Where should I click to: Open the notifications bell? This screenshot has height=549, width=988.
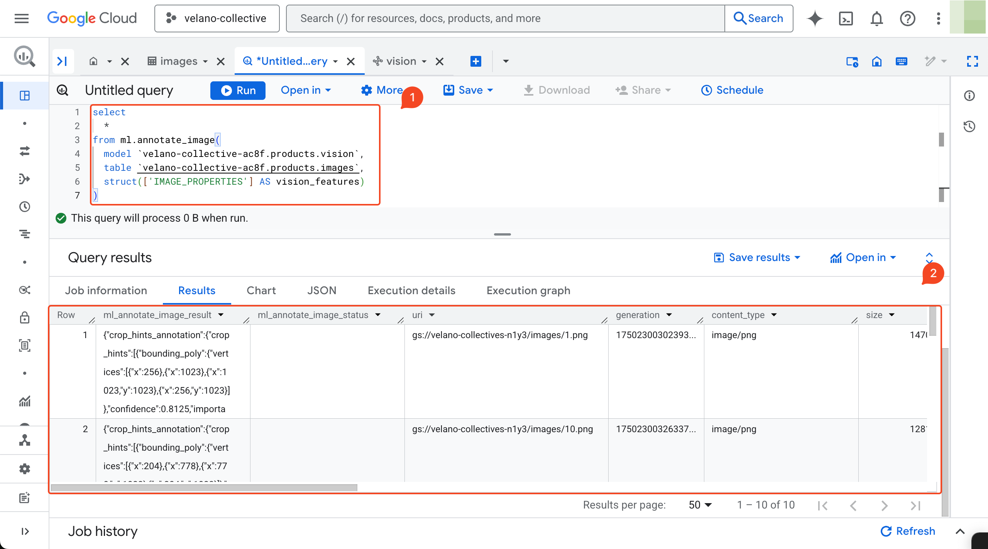pos(876,18)
